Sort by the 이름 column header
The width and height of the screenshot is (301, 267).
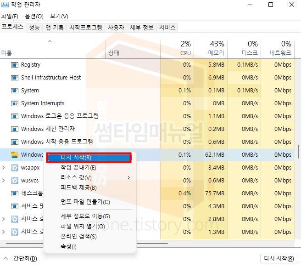pos(53,49)
